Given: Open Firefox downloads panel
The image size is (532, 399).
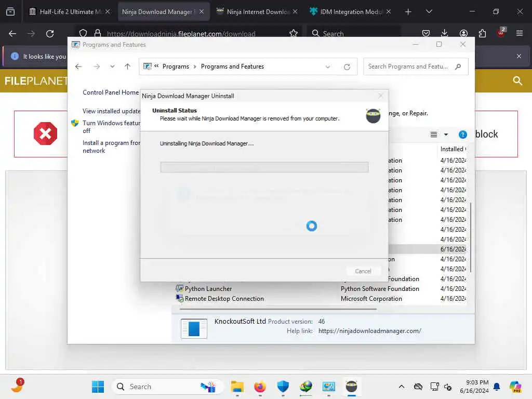Looking at the screenshot, I should [x=445, y=33].
